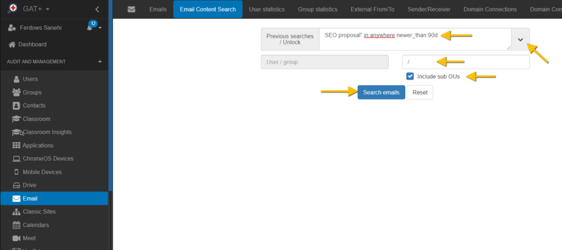Open Mobile Devices section
The width and height of the screenshot is (562, 250).
[x=42, y=172]
